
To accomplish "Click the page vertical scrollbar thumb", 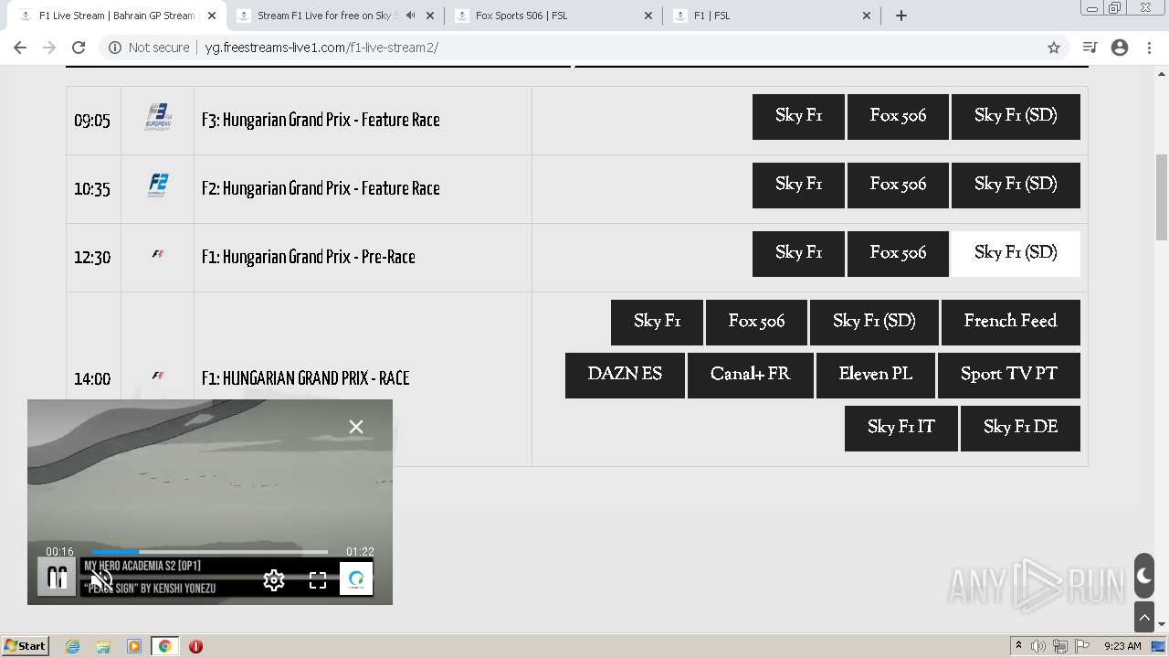I will point(1162,196).
